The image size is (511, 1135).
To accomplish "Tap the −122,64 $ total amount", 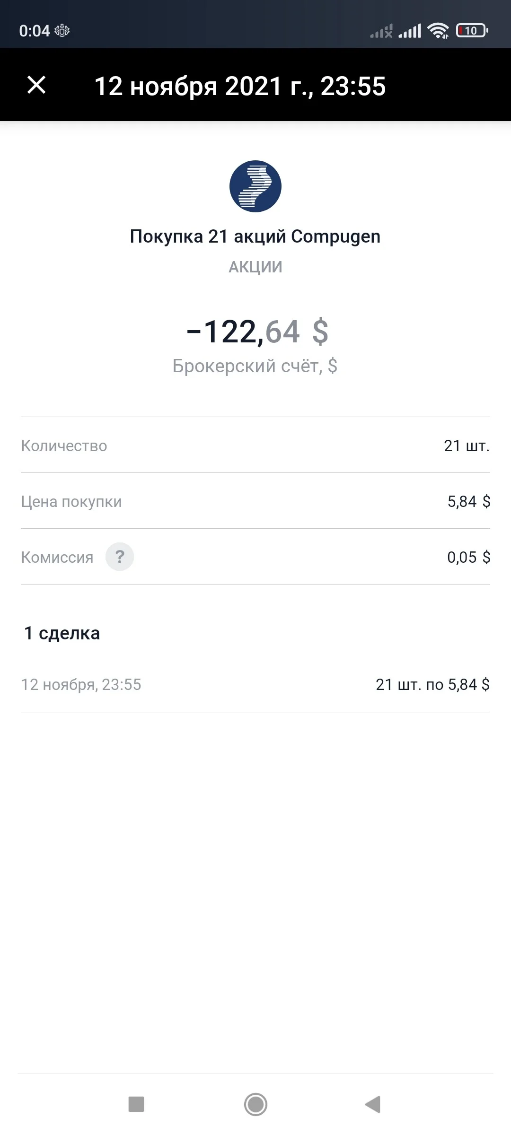I will point(257,331).
